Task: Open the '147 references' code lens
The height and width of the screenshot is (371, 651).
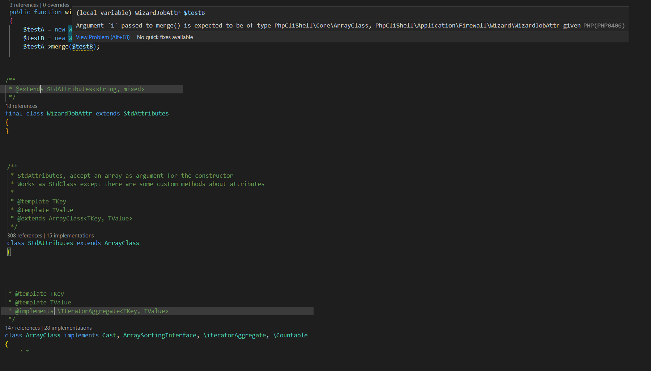Action: [x=22, y=328]
